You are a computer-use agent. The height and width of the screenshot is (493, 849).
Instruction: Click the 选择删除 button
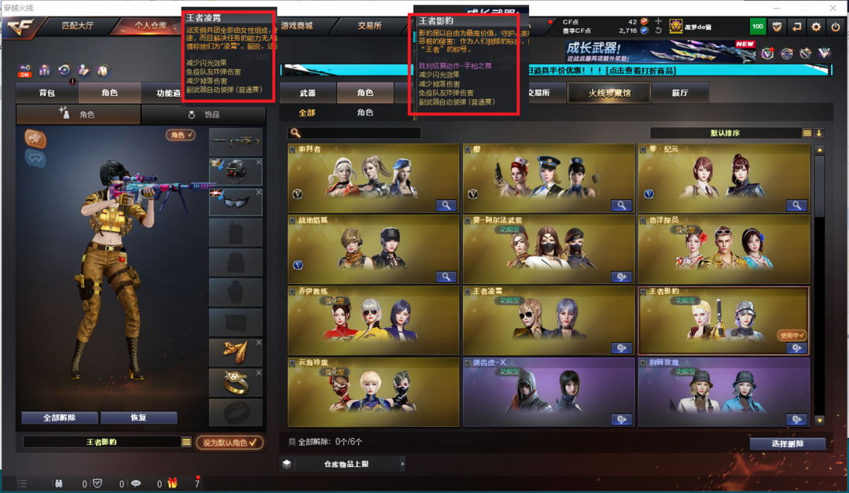(787, 443)
